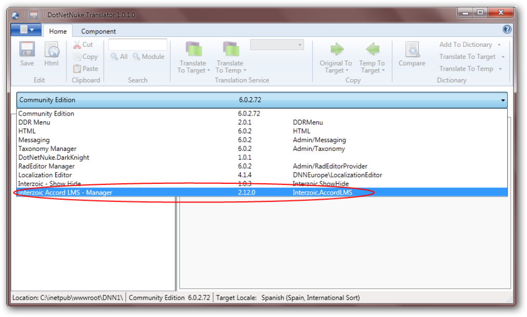The height and width of the screenshot is (317, 527).
Task: Select the Localization Editor list row
Action: point(262,175)
